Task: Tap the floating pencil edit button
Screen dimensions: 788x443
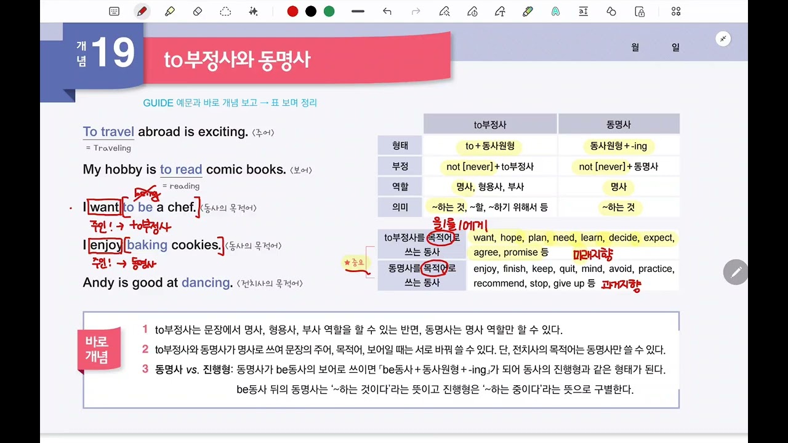Action: pyautogui.click(x=736, y=272)
